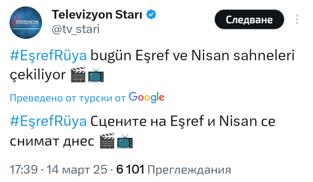Click the 6 101 view count
Screen dimensions: 313x182
click(130, 169)
